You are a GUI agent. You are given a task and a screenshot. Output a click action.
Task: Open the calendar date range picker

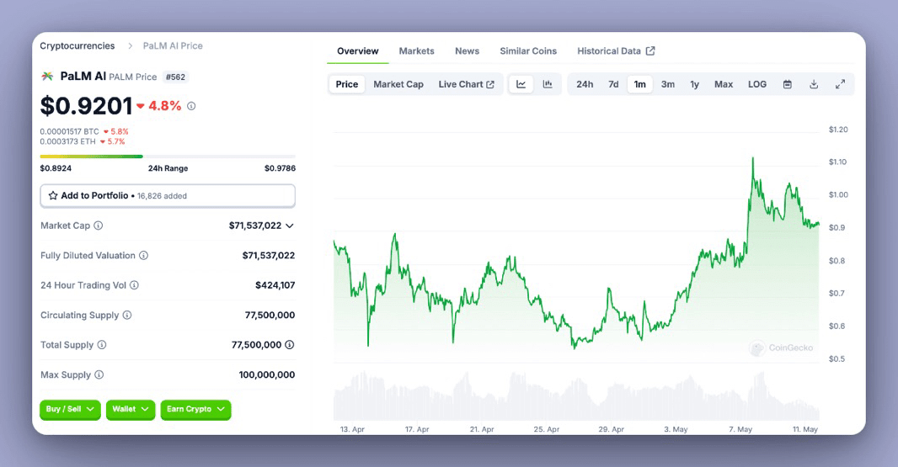pyautogui.click(x=788, y=84)
